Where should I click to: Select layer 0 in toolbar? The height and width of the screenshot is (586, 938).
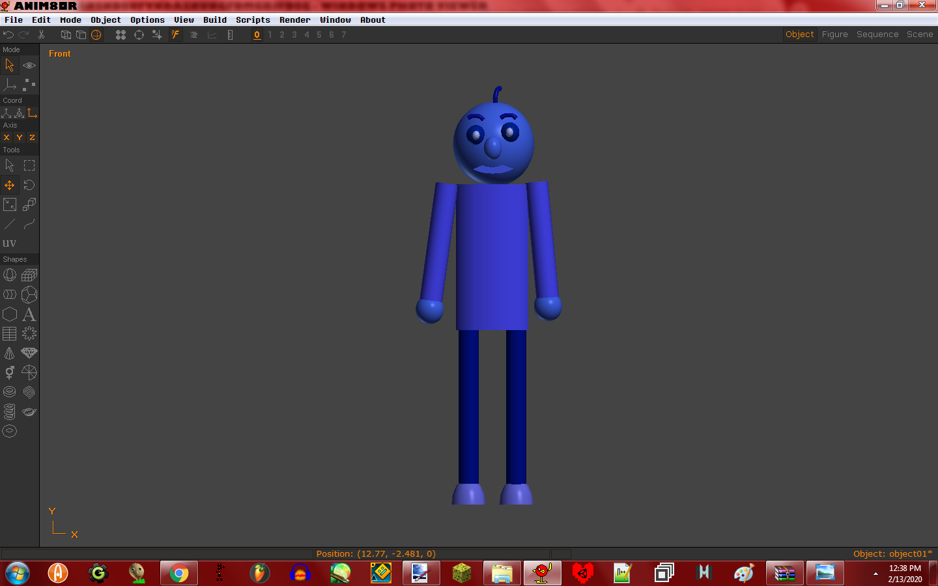click(257, 35)
